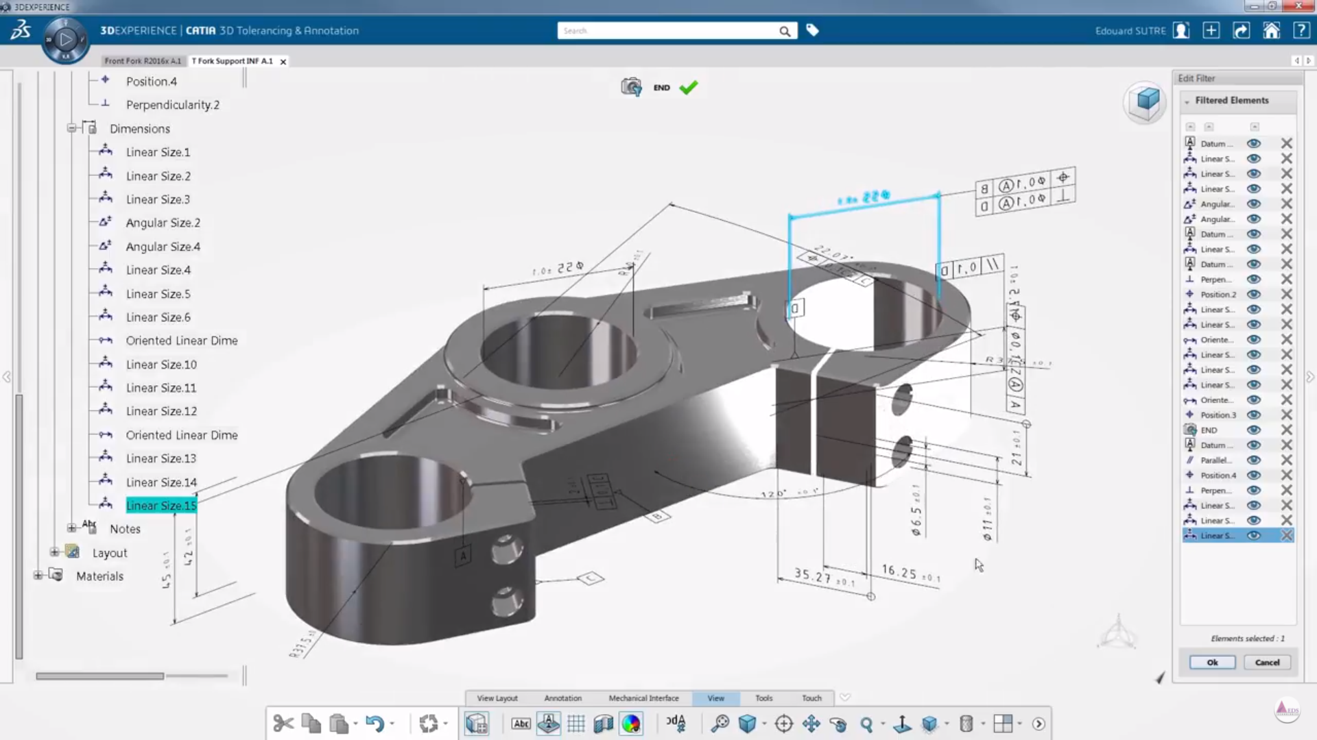This screenshot has height=740, width=1317.
Task: Click the crosshair center target icon
Action: 784,724
